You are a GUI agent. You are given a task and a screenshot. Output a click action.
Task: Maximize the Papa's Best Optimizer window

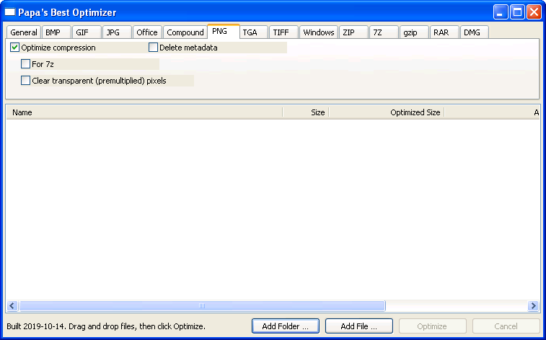(517, 12)
